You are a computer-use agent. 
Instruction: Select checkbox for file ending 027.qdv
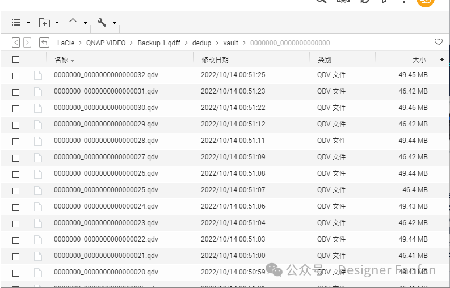pos(16,158)
